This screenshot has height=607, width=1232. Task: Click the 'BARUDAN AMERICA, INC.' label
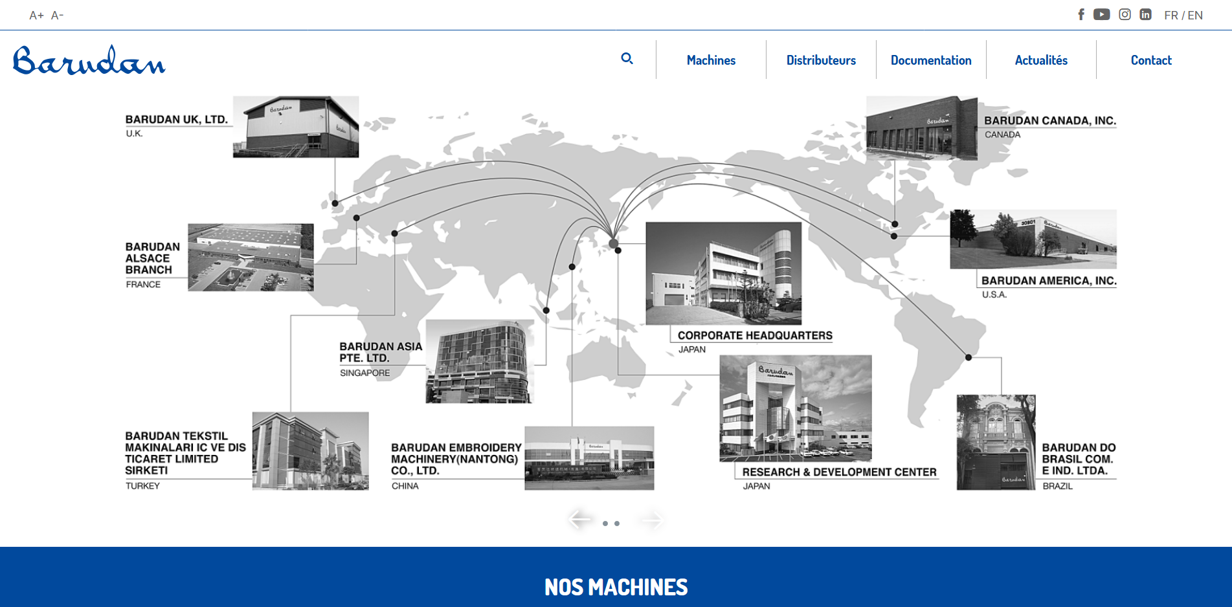coord(1049,281)
